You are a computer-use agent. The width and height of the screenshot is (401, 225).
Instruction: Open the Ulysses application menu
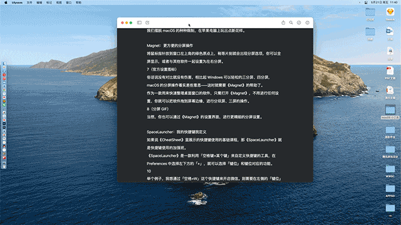(x=17, y=2)
